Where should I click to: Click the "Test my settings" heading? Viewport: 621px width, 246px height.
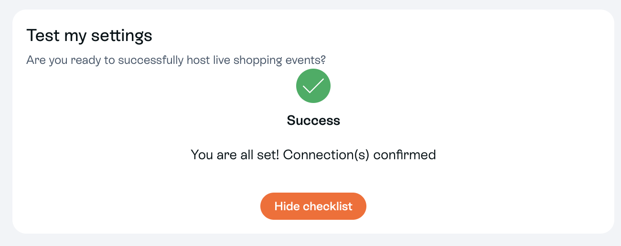point(89,36)
